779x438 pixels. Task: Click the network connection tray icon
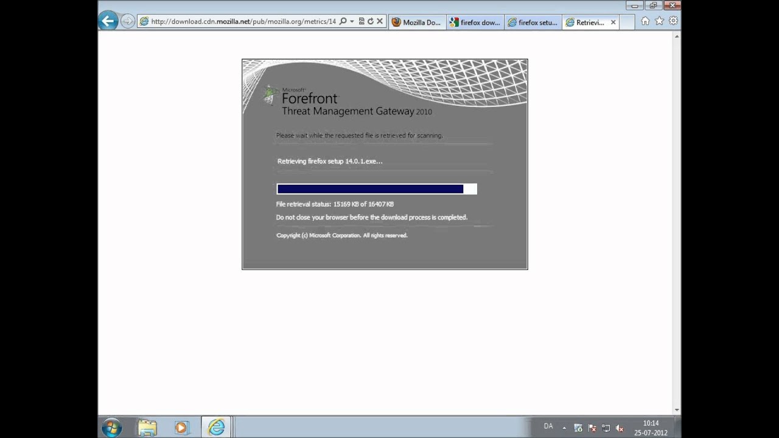[606, 428]
